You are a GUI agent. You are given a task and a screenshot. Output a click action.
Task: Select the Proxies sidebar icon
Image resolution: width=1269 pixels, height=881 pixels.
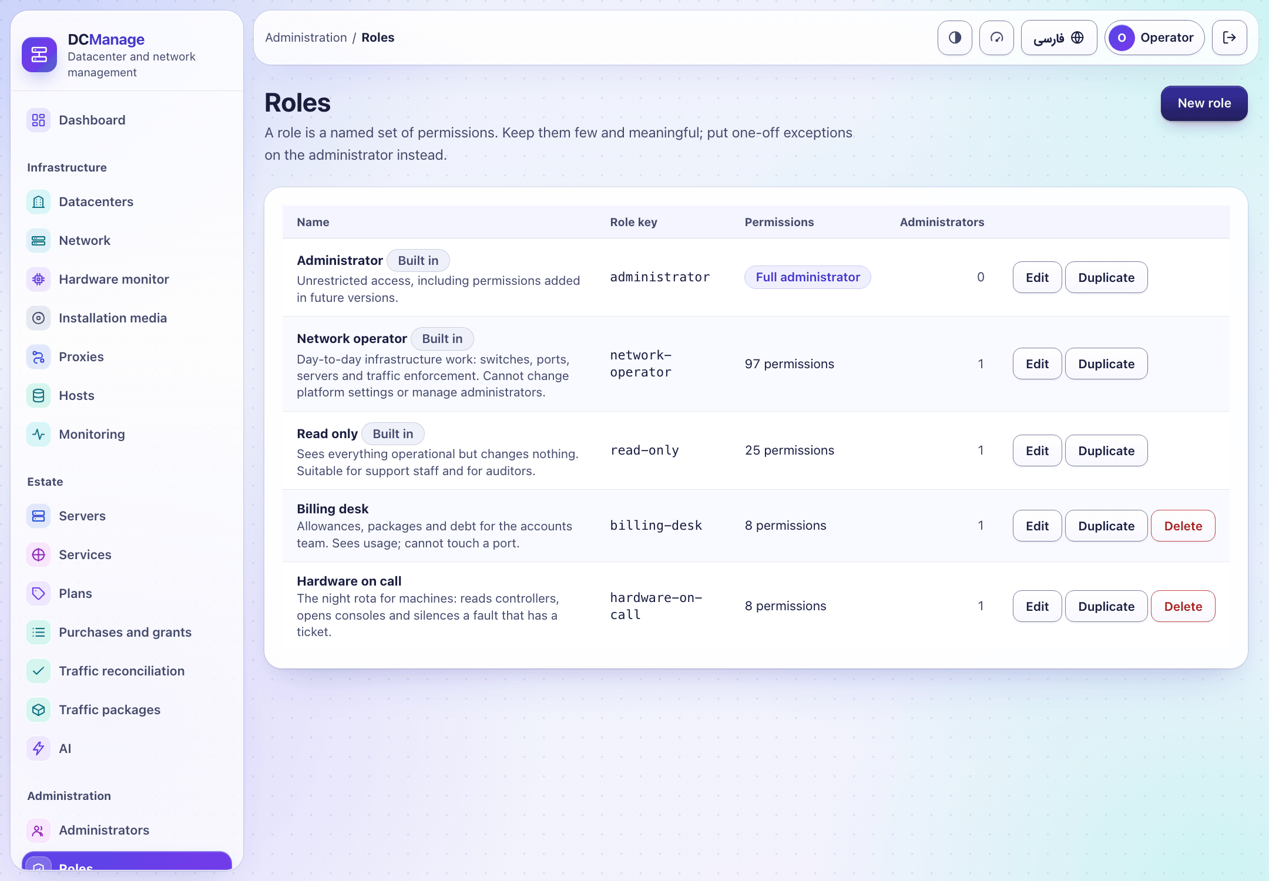coord(38,357)
